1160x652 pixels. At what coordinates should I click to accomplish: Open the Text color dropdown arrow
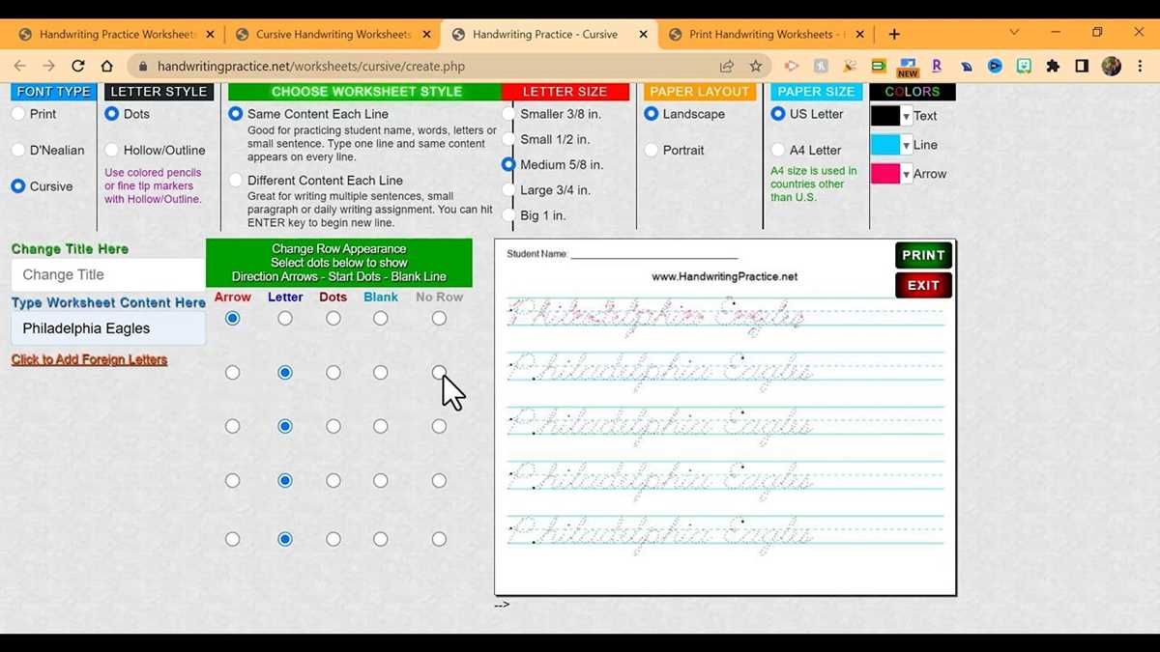pos(906,116)
